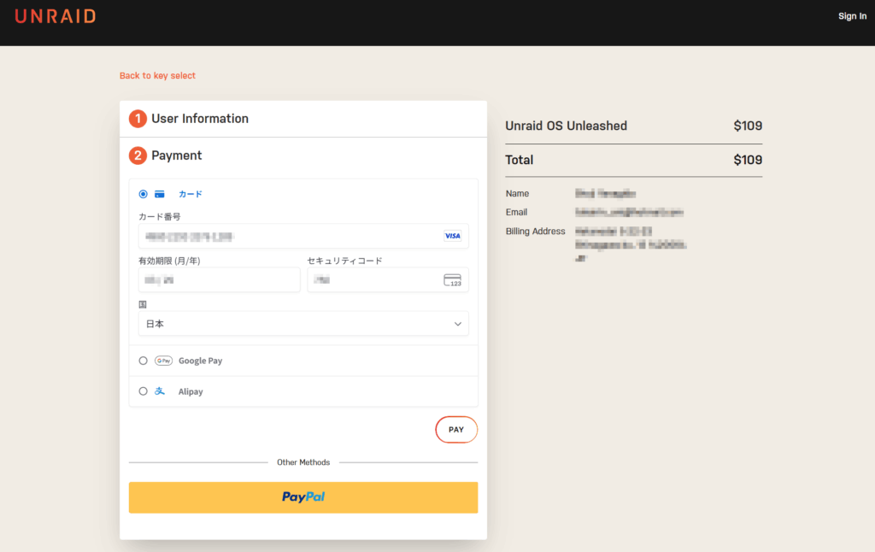Click the セキュリティコード field label

[345, 261]
